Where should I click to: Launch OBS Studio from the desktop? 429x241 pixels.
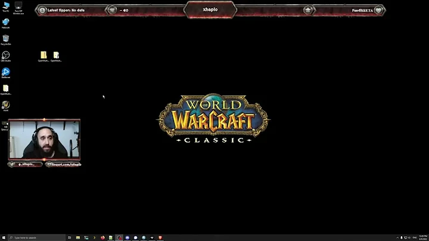[x=6, y=57]
